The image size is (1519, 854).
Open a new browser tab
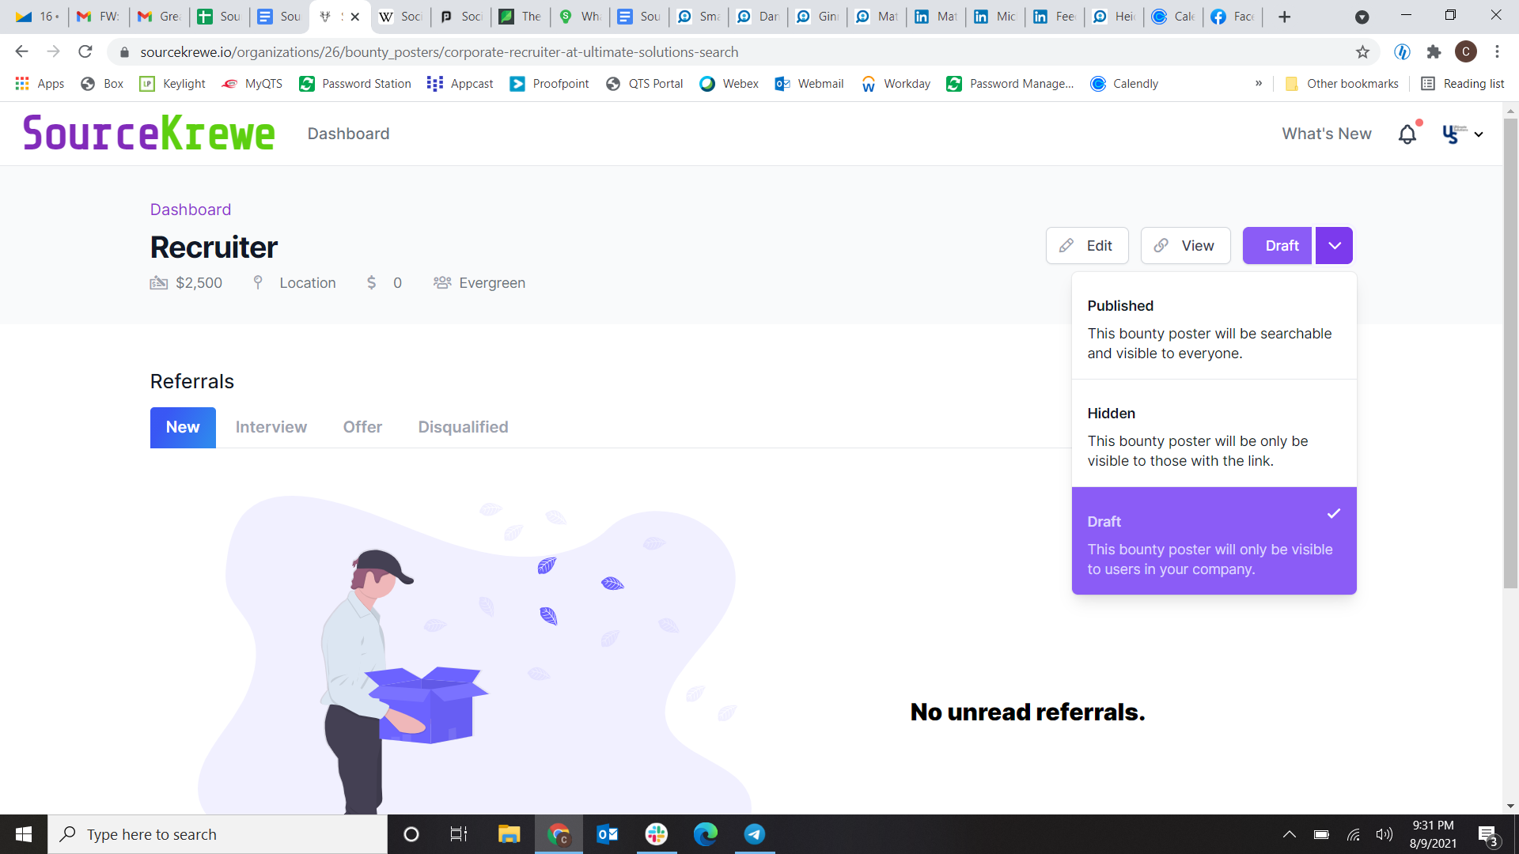coord(1284,17)
